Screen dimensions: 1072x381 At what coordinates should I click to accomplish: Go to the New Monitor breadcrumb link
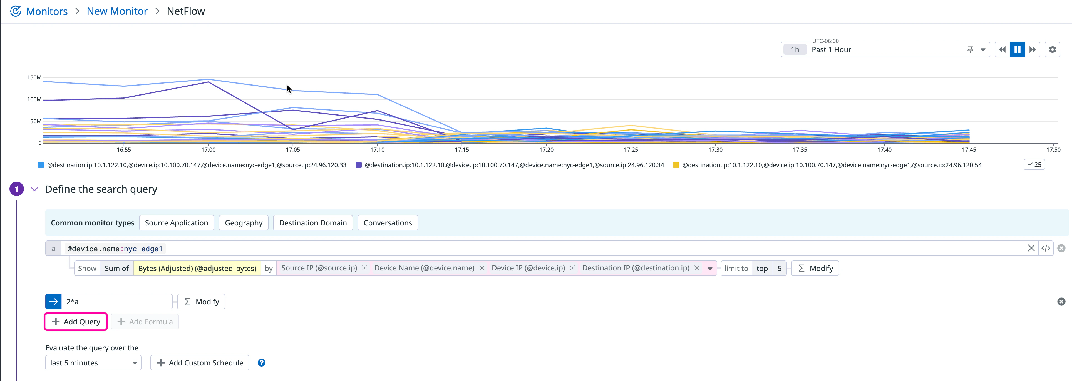pyautogui.click(x=117, y=11)
